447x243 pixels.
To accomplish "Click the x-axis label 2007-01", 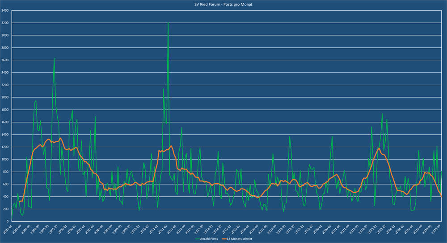I will coord(80,229).
